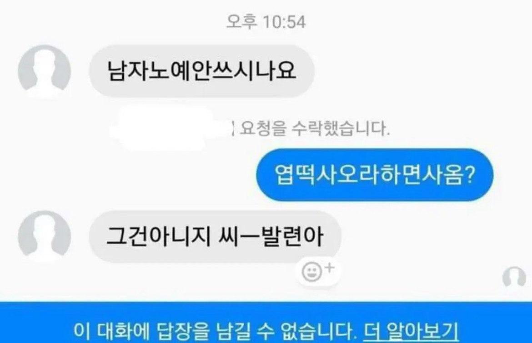Tap the word 수락했습니다 in the system notice
Screen dimensions: 532x343
[341, 129]
